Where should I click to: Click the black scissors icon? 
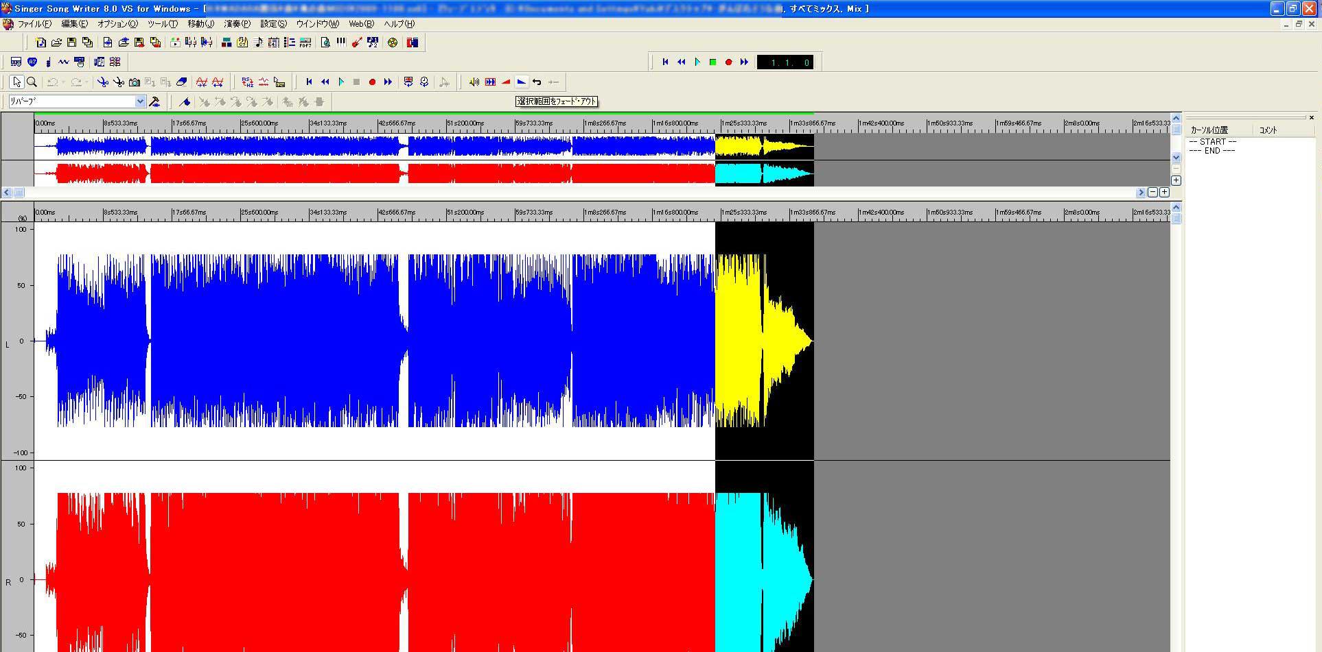[119, 82]
